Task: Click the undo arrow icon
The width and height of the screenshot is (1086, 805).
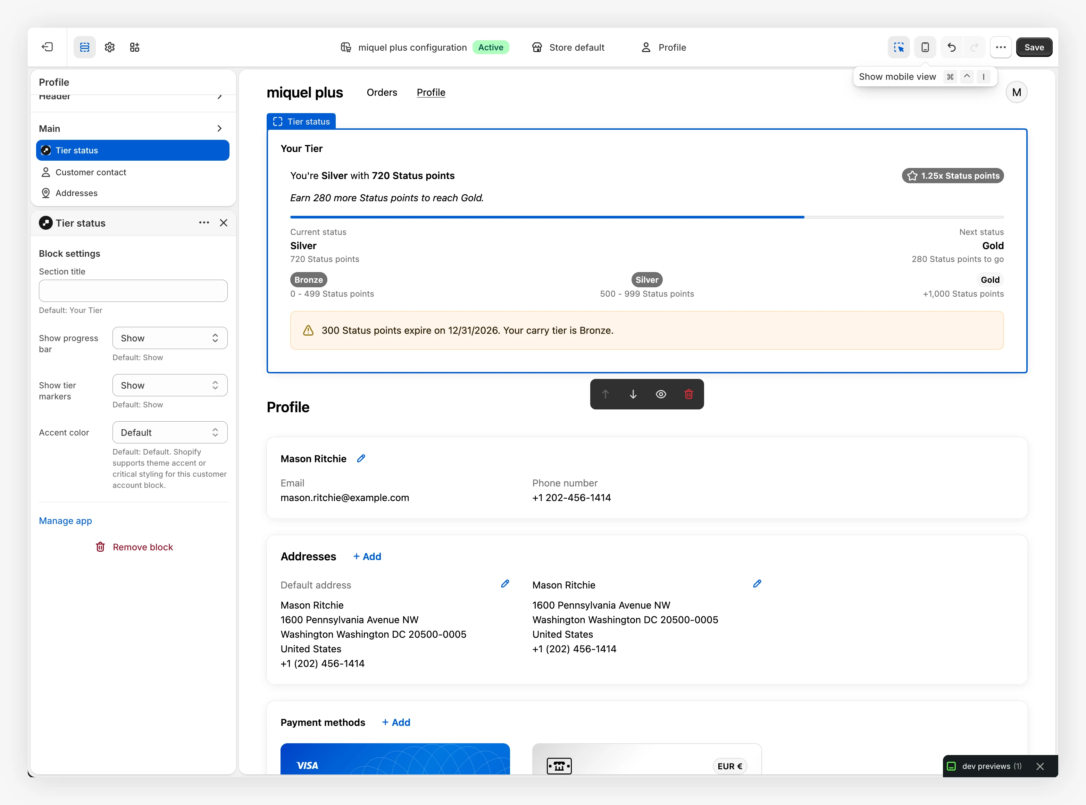Action: coord(952,47)
